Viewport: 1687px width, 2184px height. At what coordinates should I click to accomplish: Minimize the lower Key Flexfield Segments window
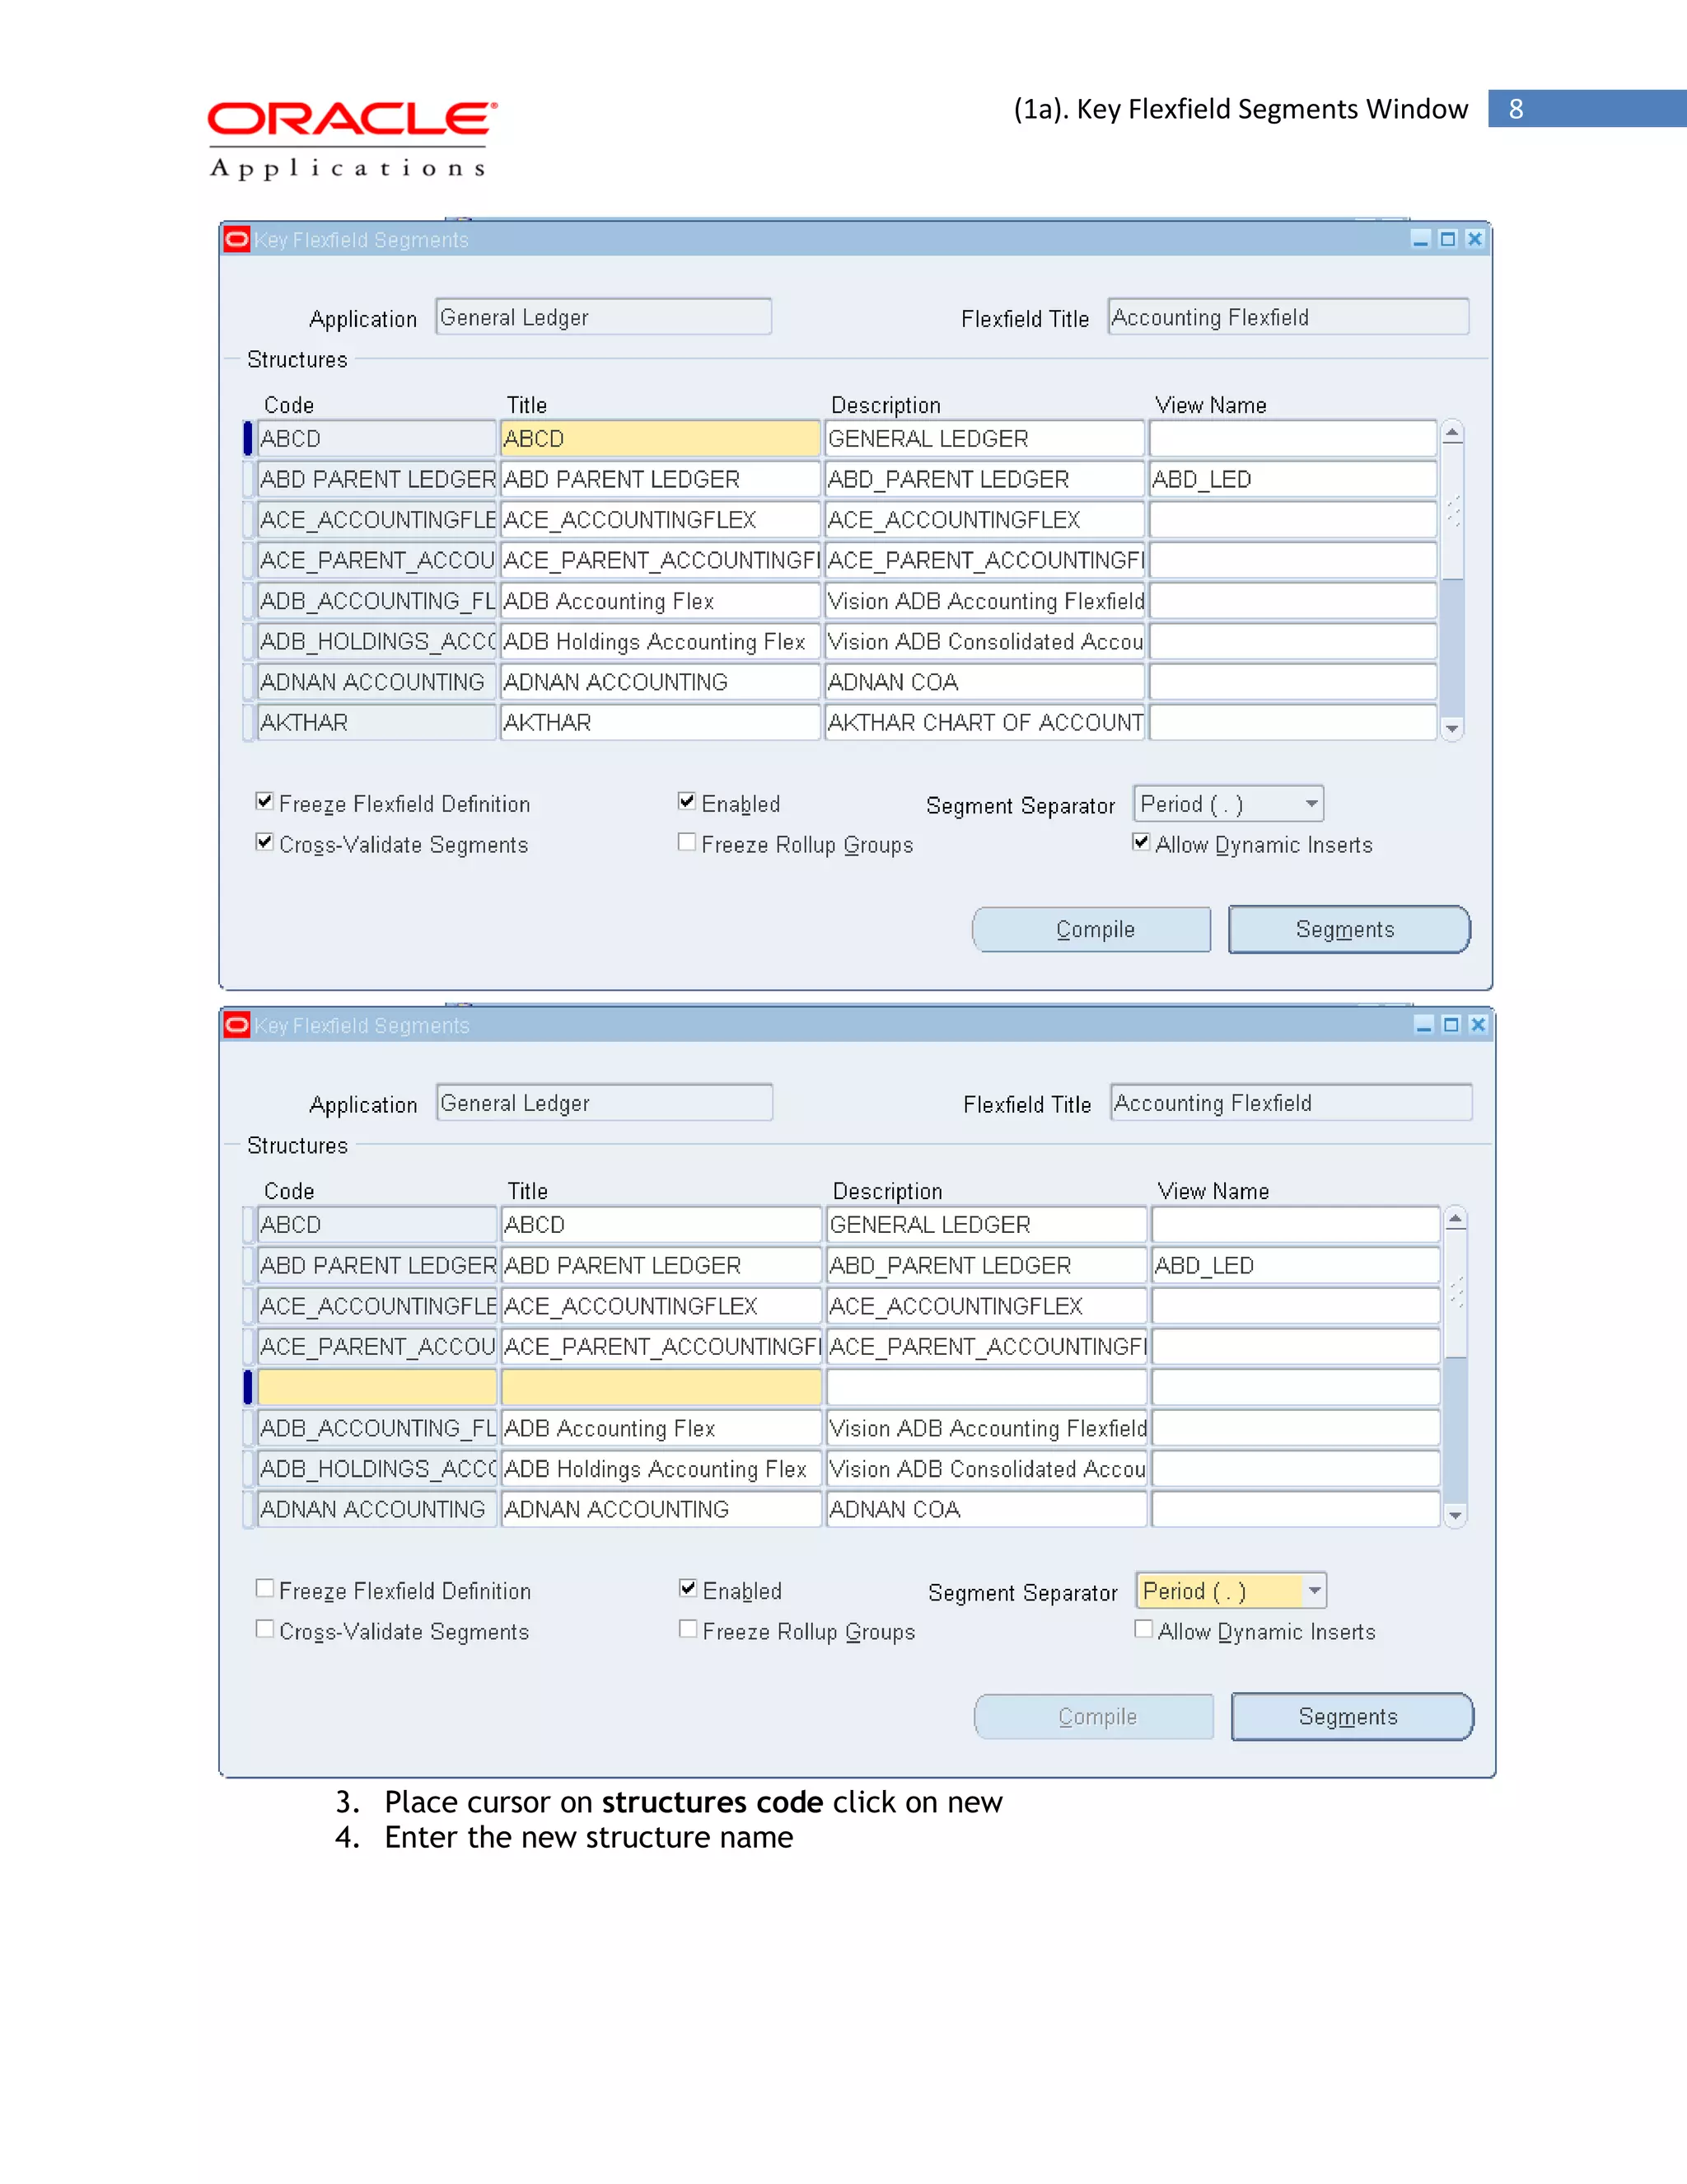point(1424,1025)
